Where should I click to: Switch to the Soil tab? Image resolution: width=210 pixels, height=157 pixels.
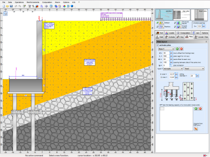pos(160,33)
